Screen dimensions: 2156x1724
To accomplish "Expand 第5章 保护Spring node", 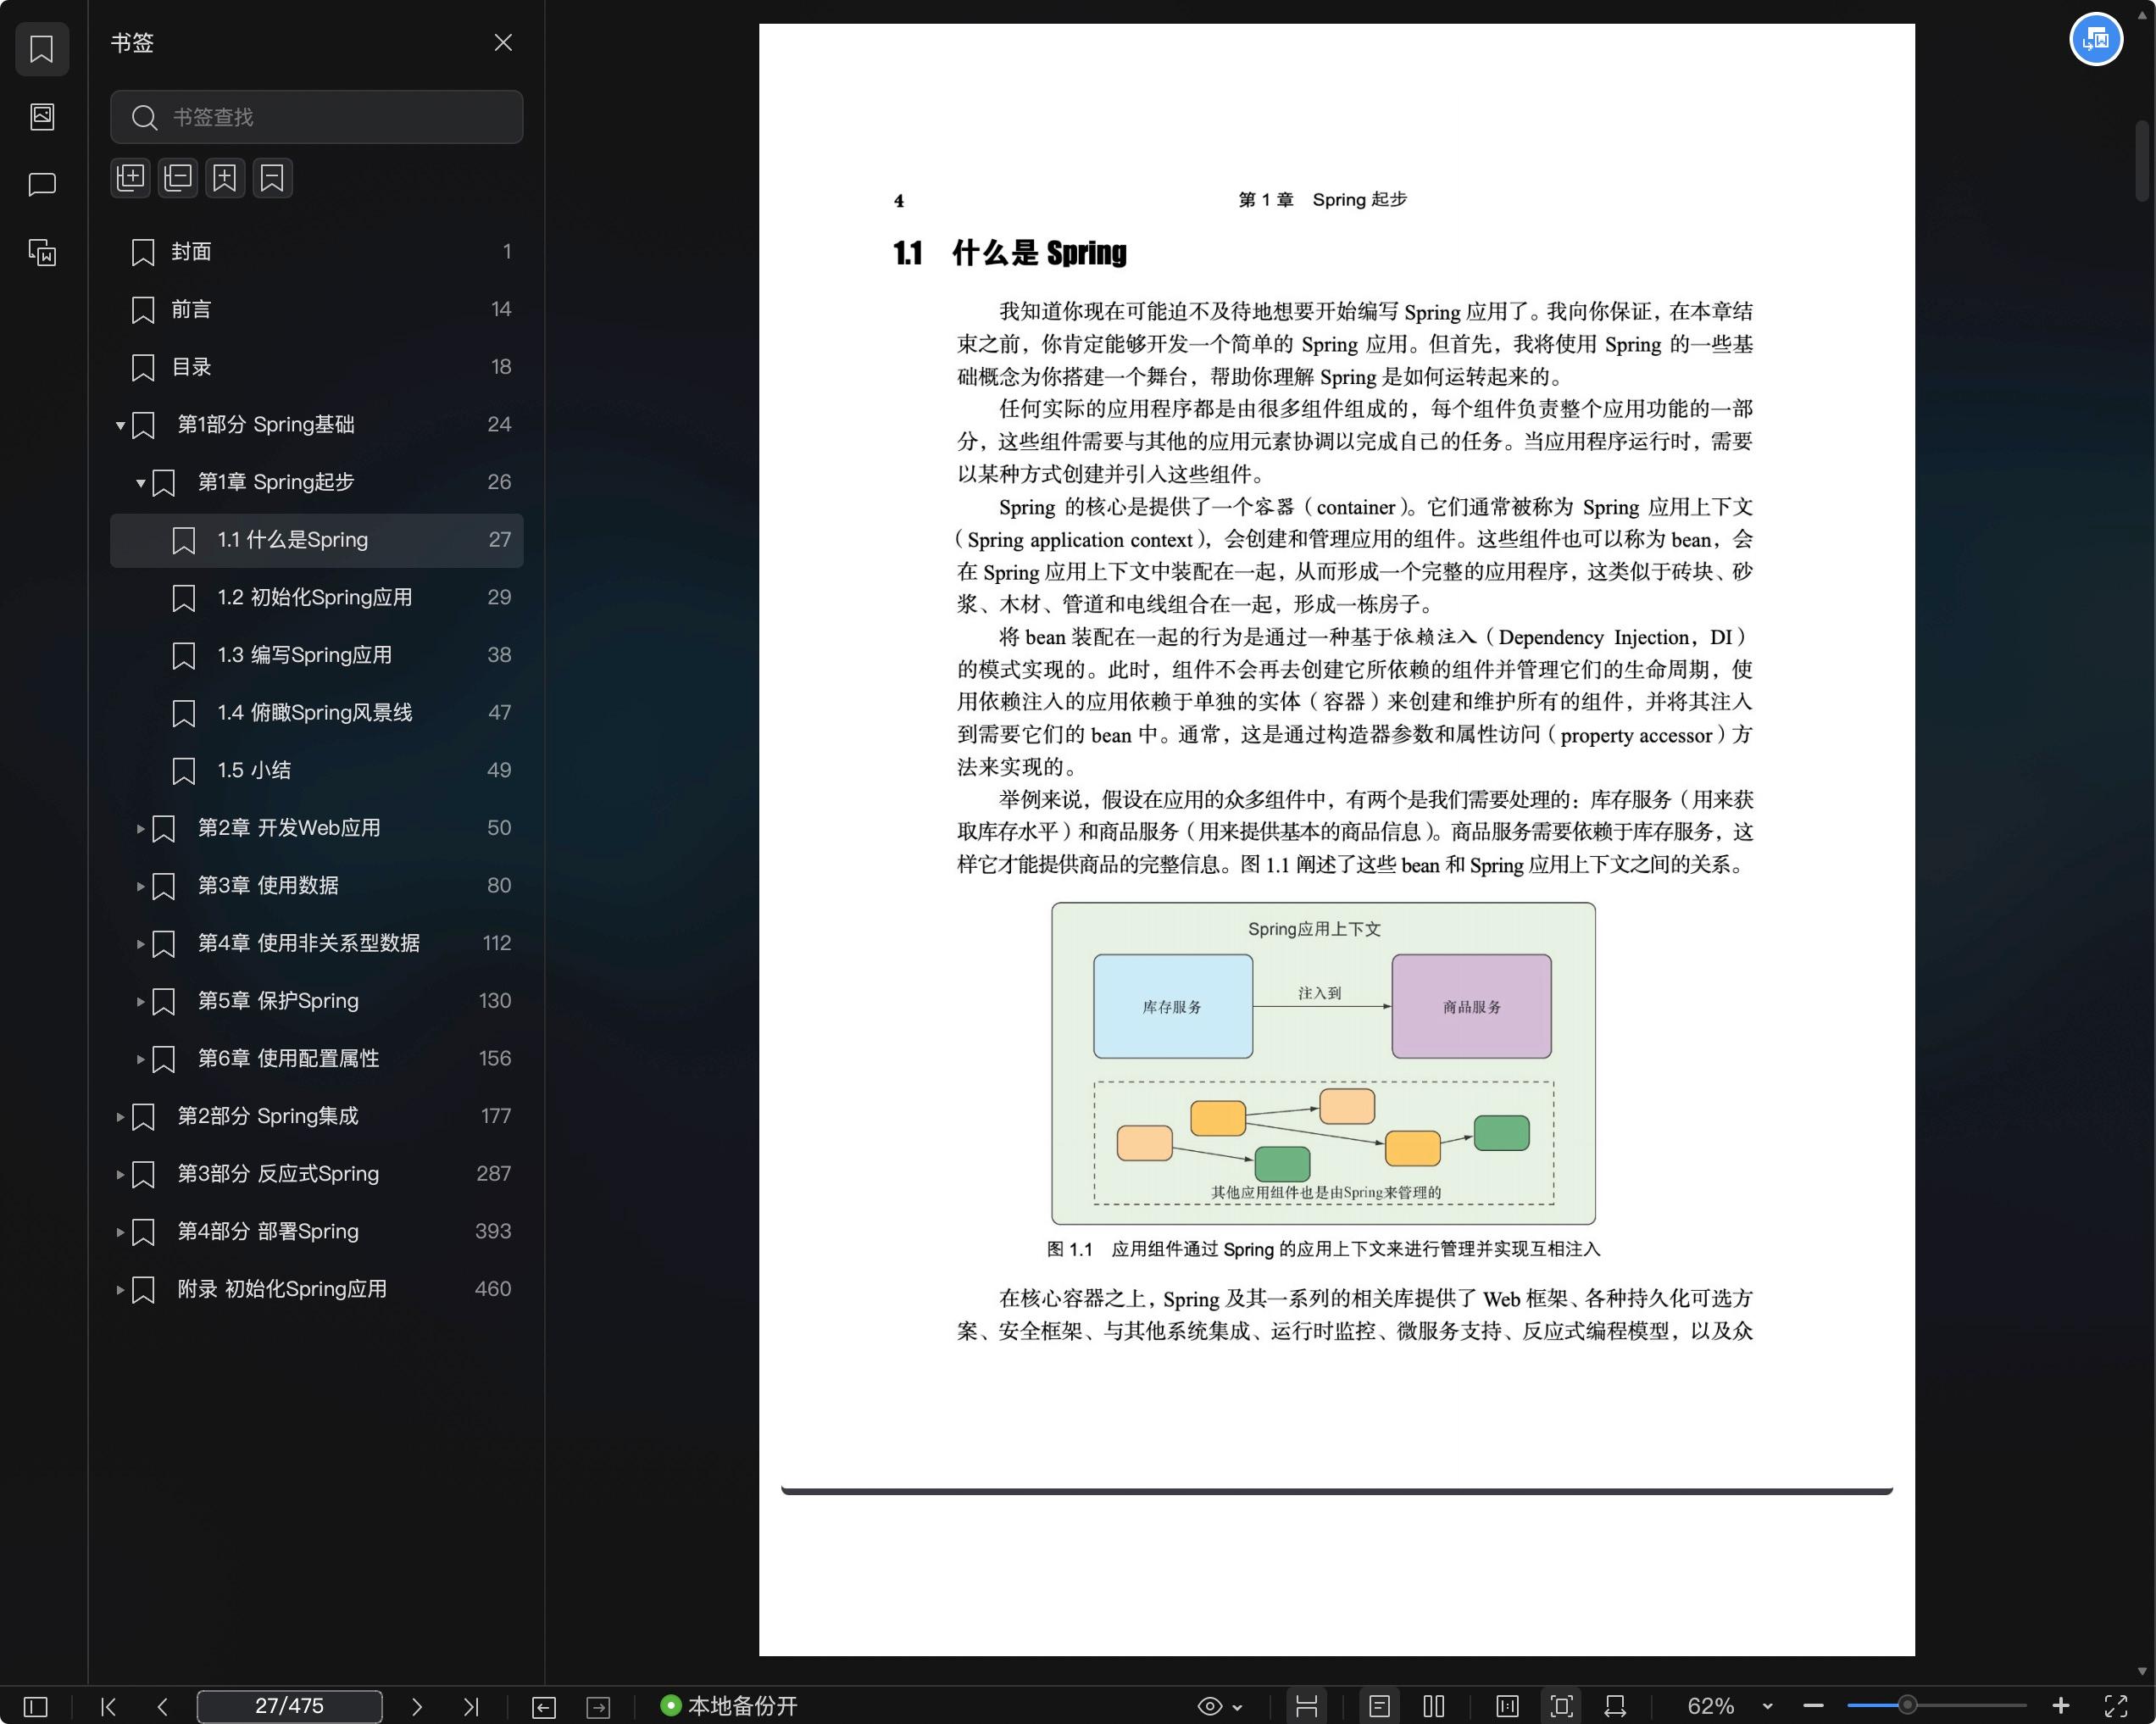I will tap(141, 1002).
